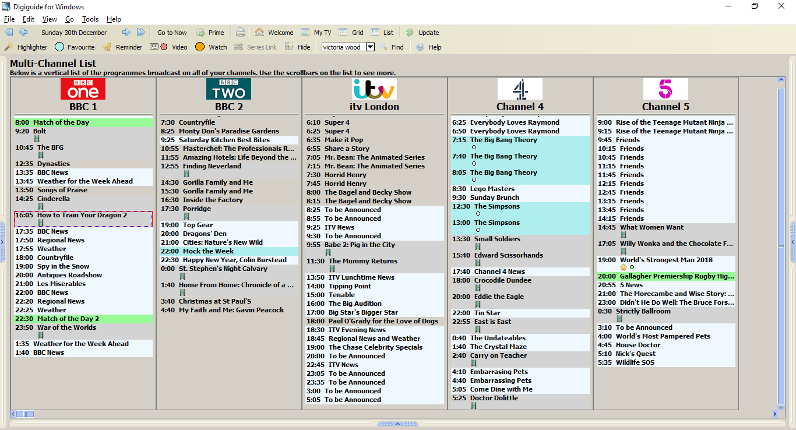
Task: Select Gallagher Premiership Rugby Highlights at 20:00
Action: pyautogui.click(x=666, y=276)
